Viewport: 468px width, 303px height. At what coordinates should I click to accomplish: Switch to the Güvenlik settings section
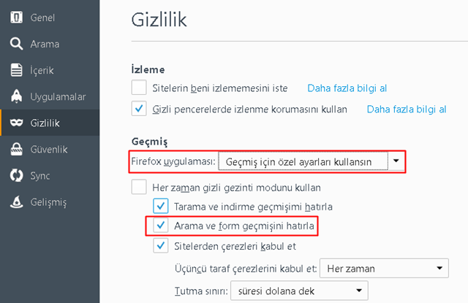click(49, 149)
